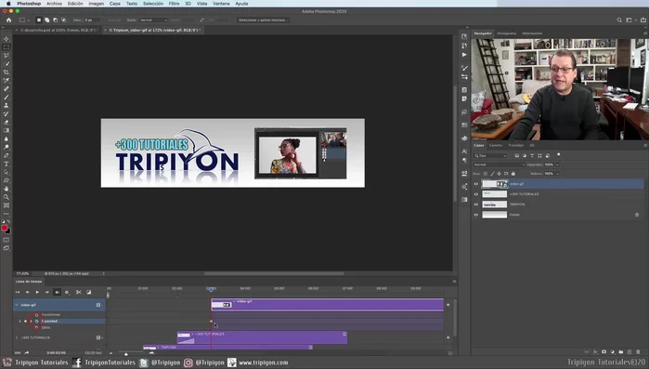Click the timeline playhead marker

(x=211, y=289)
